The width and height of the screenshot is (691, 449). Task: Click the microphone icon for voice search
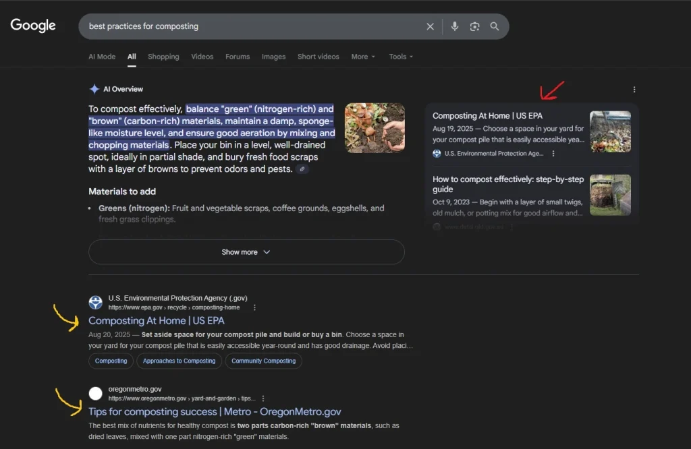pos(454,26)
